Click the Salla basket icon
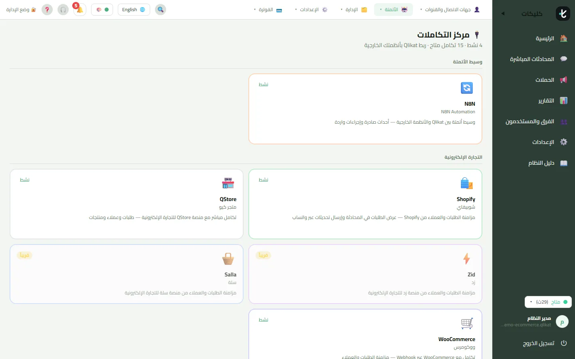Image resolution: width=575 pixels, height=359 pixels. pos(228,258)
